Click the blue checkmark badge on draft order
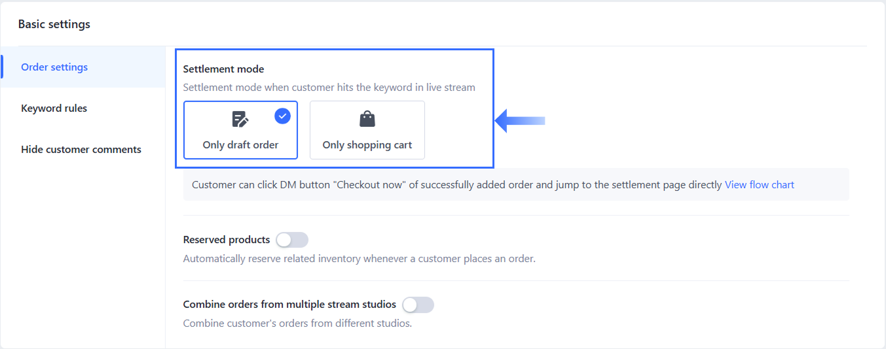Image resolution: width=886 pixels, height=349 pixels. [282, 116]
